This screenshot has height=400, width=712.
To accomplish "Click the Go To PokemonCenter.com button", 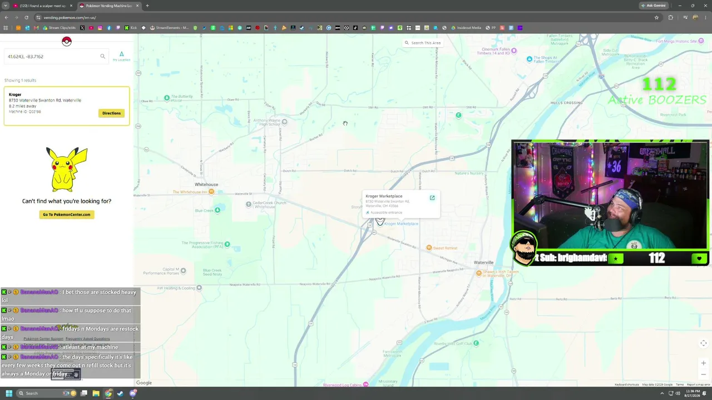I will click(66, 214).
